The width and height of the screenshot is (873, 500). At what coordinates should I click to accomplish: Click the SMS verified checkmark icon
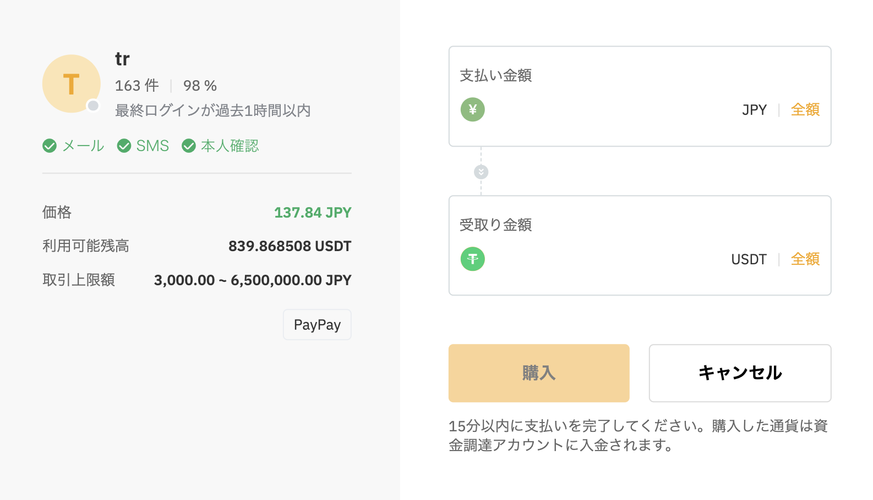coord(124,146)
